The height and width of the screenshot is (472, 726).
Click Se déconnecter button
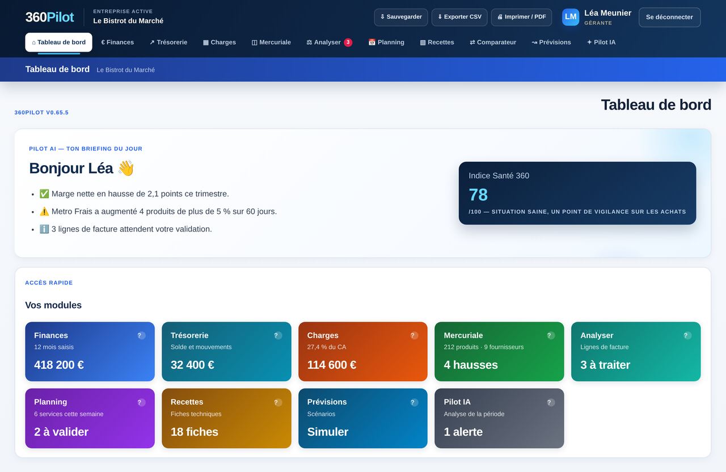pos(669,17)
